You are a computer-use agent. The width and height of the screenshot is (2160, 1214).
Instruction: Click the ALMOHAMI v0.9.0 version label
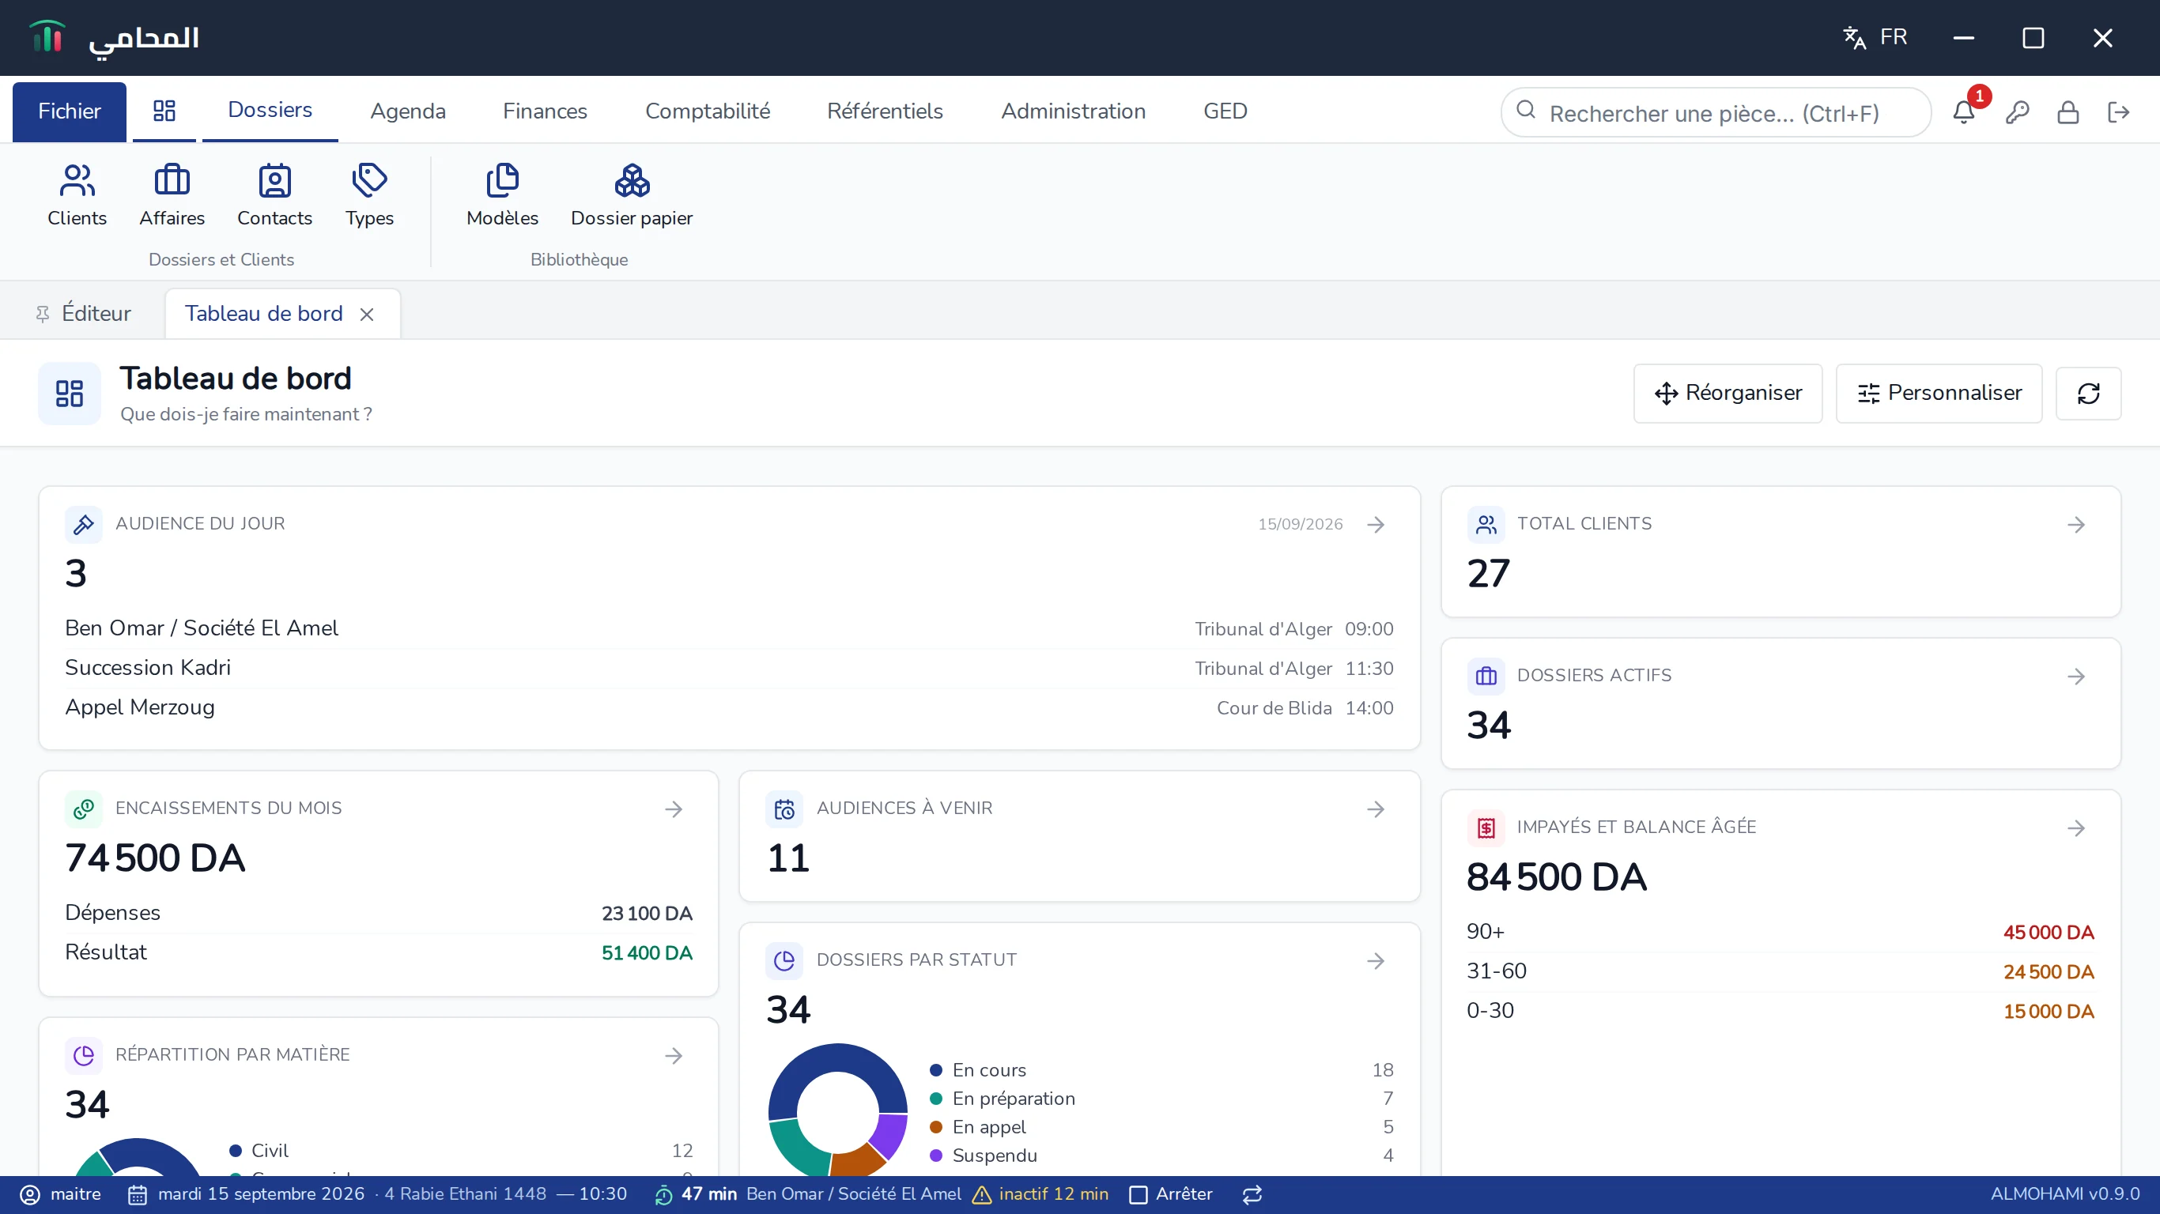pyautogui.click(x=2064, y=1195)
